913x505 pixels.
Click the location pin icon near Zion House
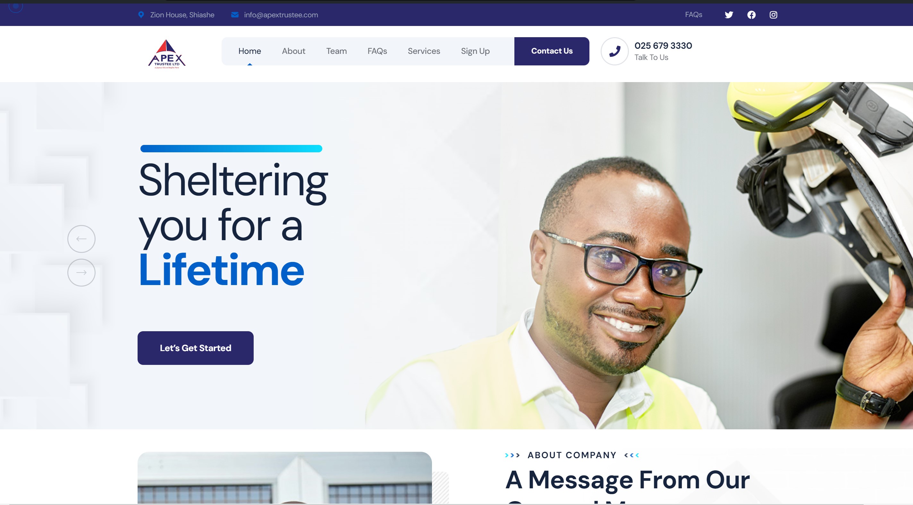tap(141, 14)
